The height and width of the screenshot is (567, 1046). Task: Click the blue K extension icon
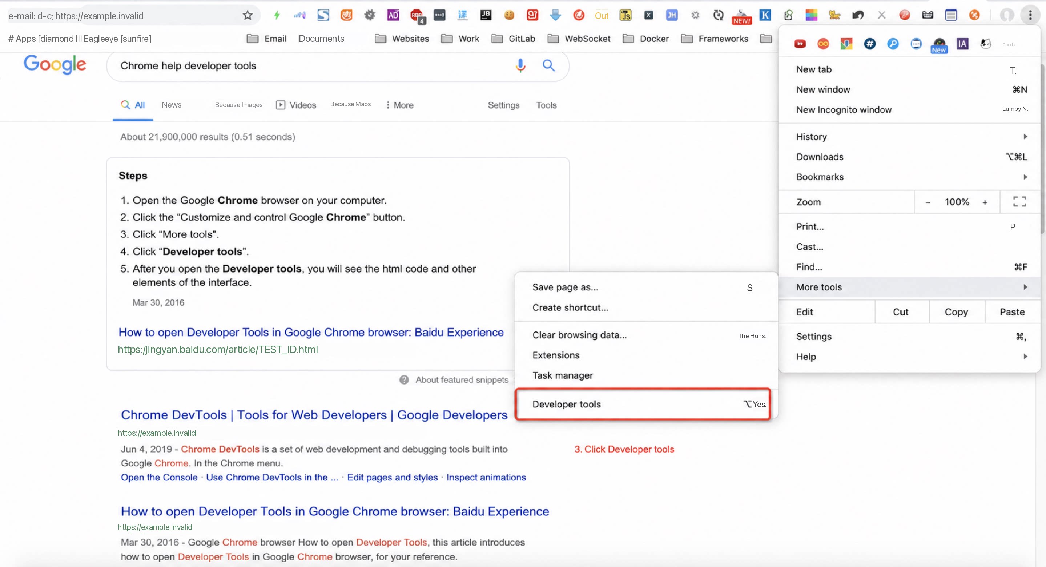click(x=765, y=15)
